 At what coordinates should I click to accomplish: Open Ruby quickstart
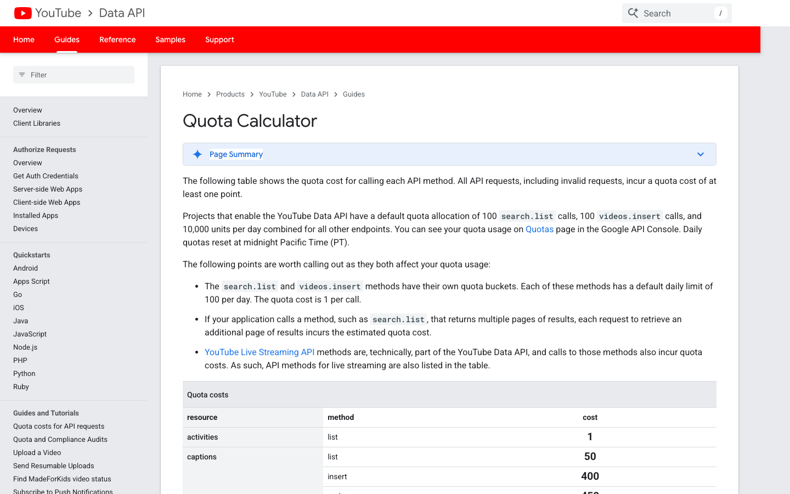(x=21, y=387)
